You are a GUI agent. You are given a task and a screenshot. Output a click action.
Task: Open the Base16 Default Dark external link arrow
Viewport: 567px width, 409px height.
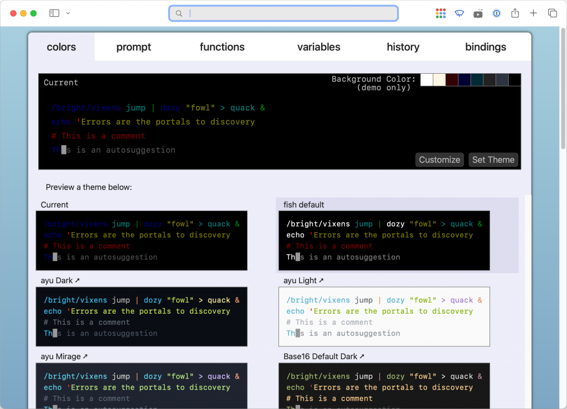(362, 356)
